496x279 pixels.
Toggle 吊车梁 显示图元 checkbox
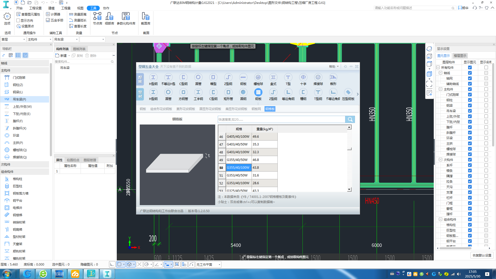coord(470,111)
